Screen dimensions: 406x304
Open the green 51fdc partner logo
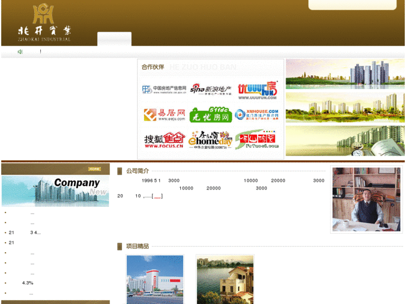pos(211,114)
